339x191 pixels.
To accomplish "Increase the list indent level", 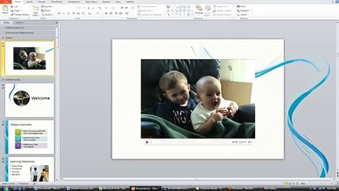I will 126,8.
